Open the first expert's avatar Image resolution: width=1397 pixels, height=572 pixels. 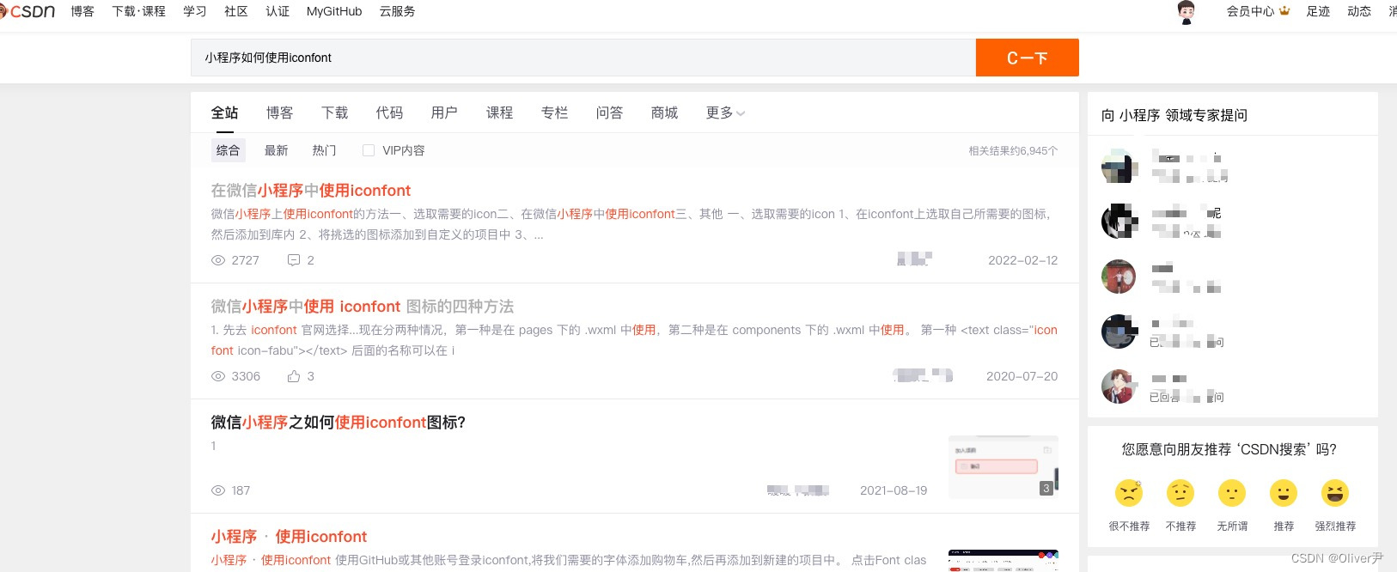[1119, 167]
